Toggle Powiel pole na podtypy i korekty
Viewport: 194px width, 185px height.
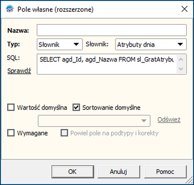[64, 133]
